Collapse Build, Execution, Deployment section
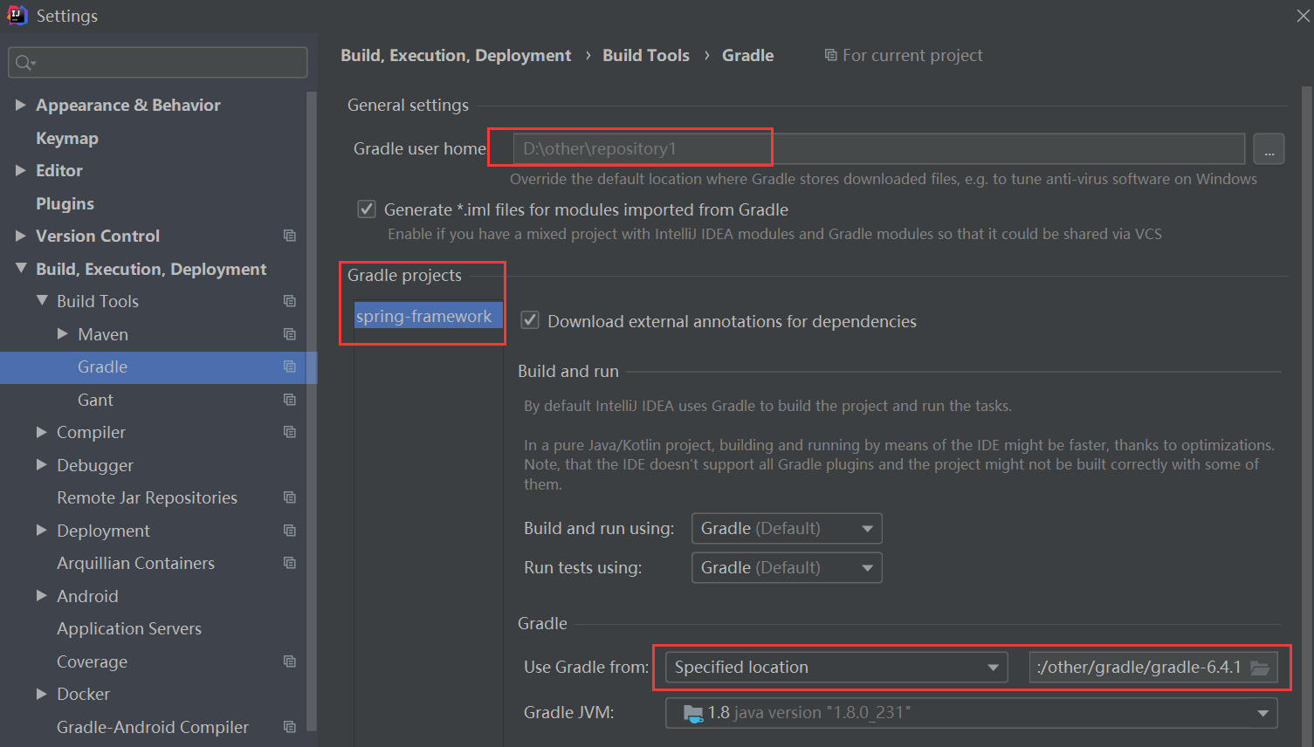 point(21,269)
